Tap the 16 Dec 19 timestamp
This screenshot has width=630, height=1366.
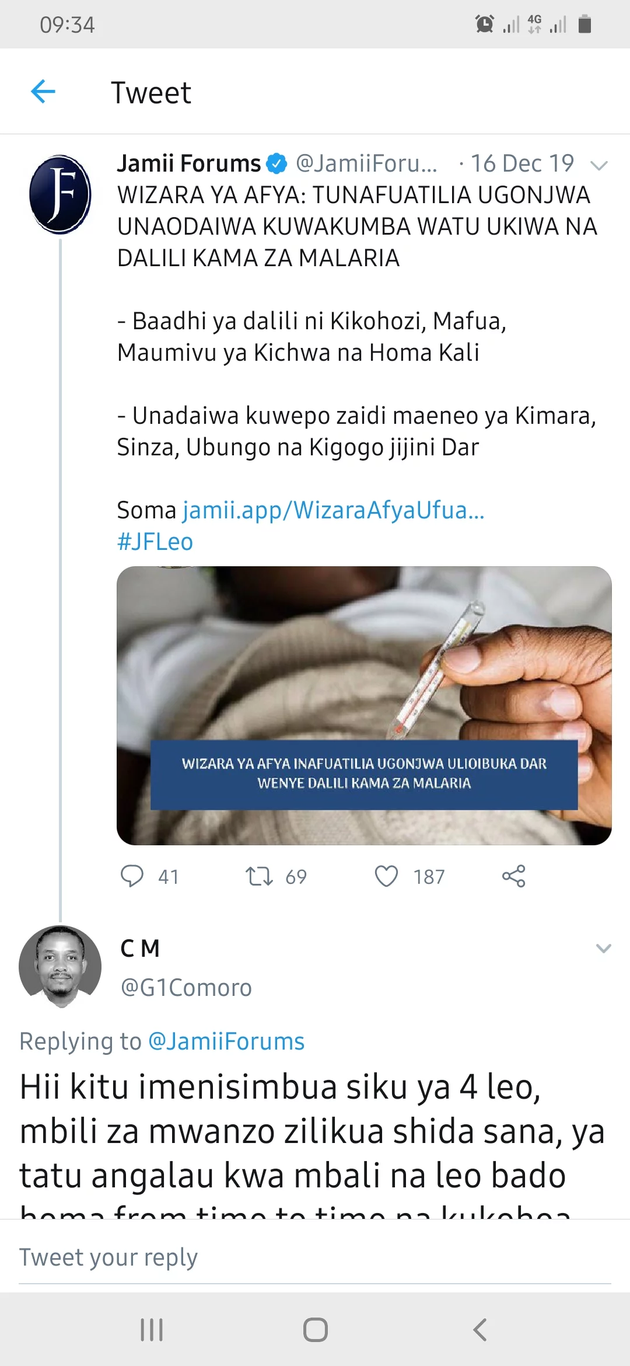pyautogui.click(x=522, y=163)
